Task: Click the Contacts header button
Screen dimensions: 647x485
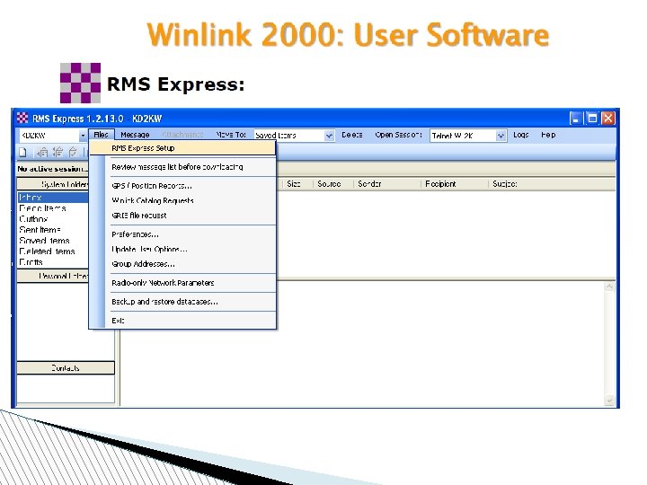Action: click(66, 368)
